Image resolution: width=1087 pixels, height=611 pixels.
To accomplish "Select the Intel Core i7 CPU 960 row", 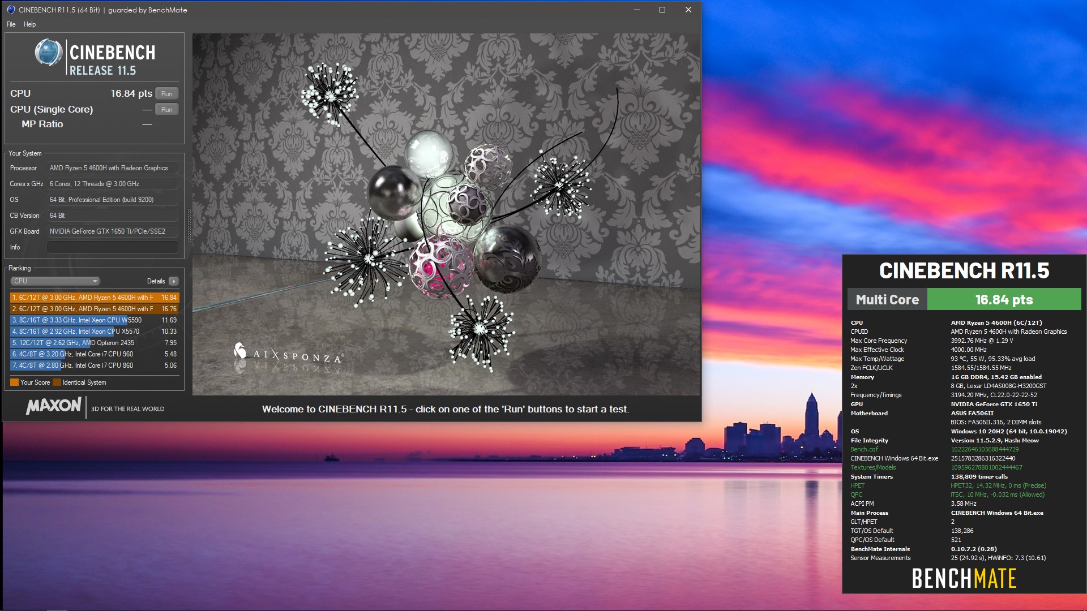I will tap(95, 354).
